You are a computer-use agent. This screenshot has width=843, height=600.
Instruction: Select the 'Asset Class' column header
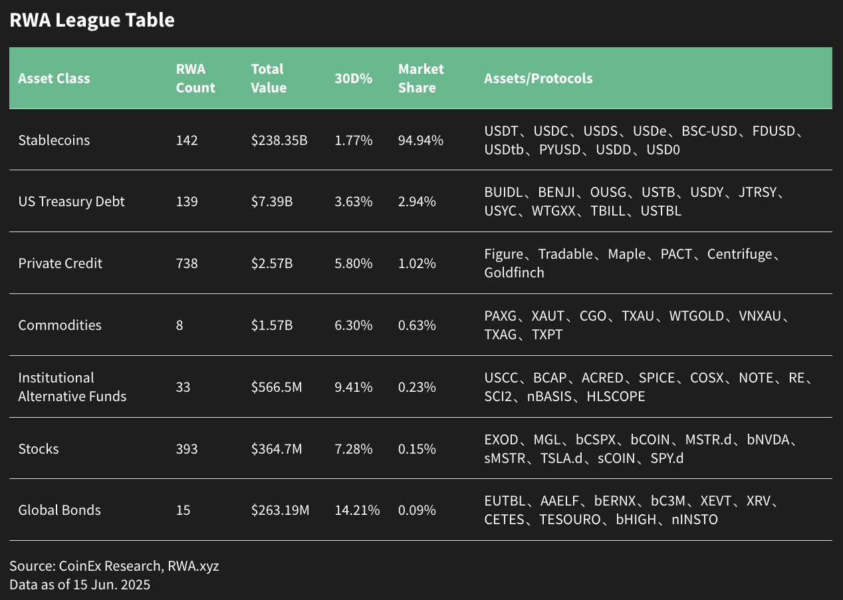pos(54,78)
